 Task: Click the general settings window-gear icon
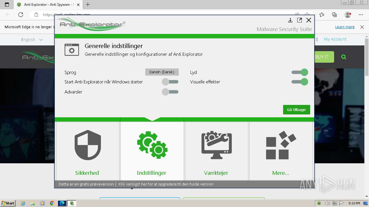coord(72,50)
